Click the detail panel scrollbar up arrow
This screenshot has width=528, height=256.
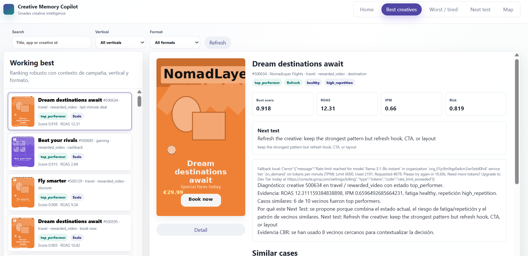coord(517,55)
